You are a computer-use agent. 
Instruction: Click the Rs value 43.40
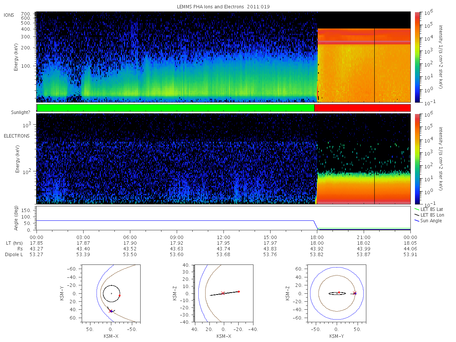coord(83,249)
